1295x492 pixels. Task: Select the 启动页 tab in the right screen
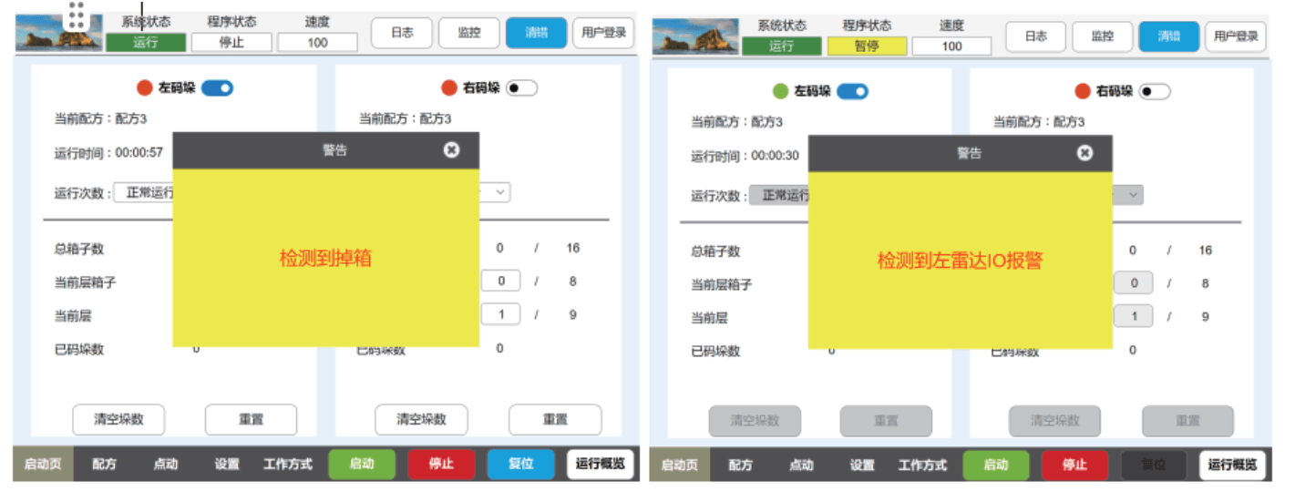[679, 466]
